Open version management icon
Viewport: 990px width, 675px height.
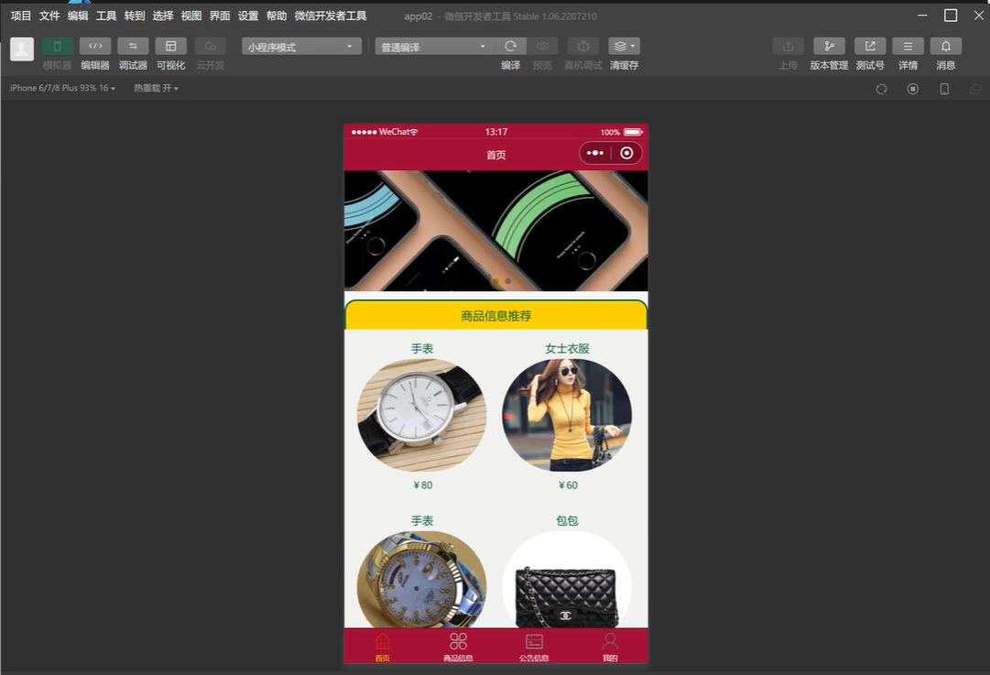[829, 47]
